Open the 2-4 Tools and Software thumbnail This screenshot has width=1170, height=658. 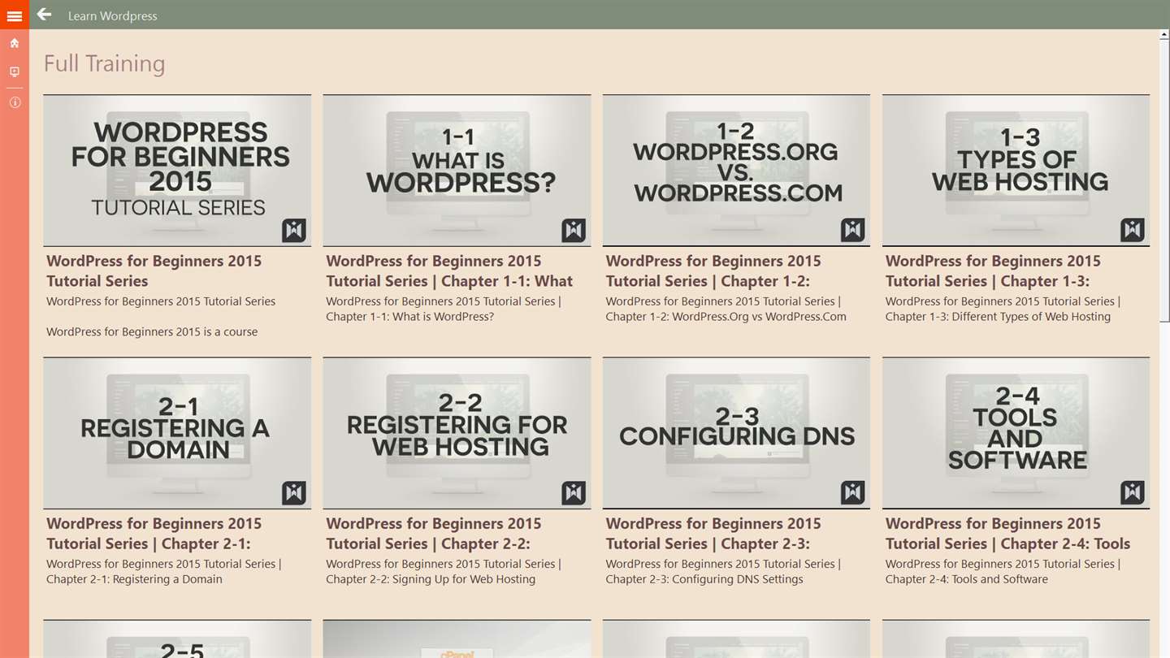pyautogui.click(x=1016, y=433)
